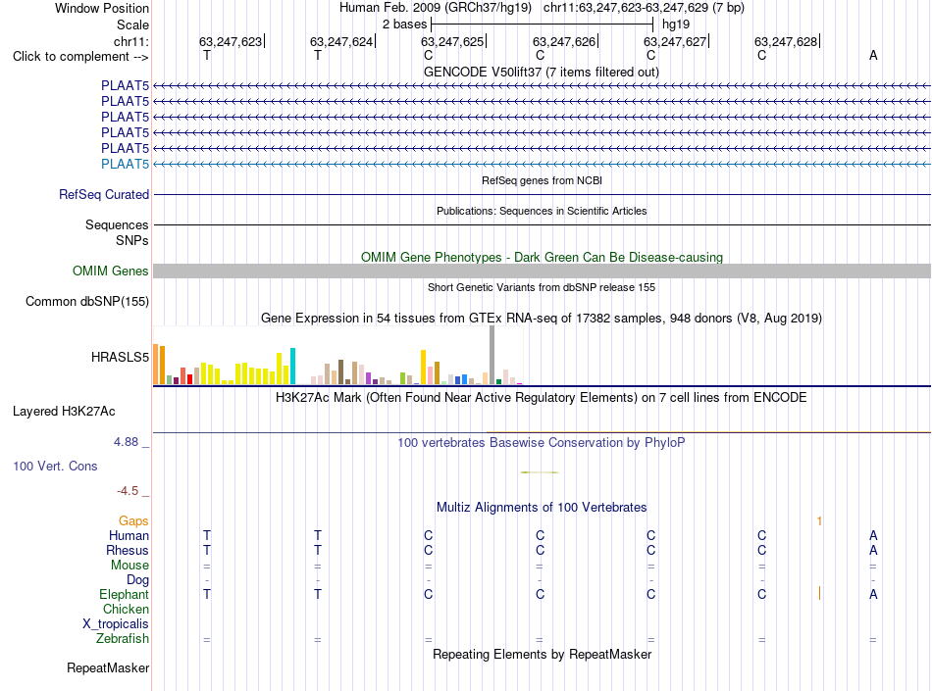Viewport: 932px width, 691px height.
Task: Click the chr11:63,247,623-63,247,629 (7 bp) position text
Action: click(x=644, y=8)
